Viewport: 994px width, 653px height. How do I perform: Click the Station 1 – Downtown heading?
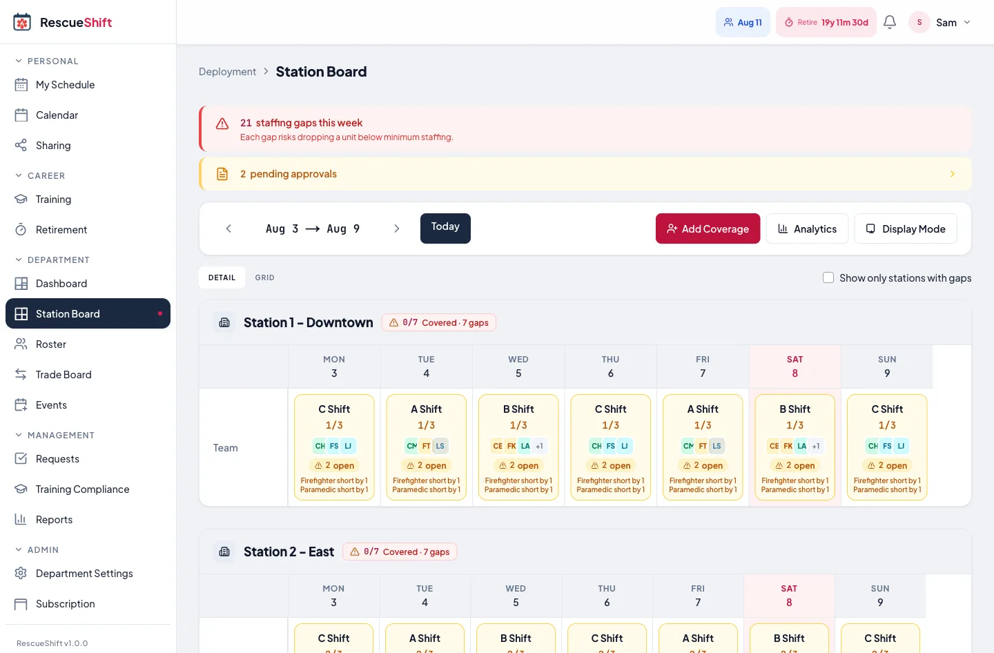coord(309,322)
